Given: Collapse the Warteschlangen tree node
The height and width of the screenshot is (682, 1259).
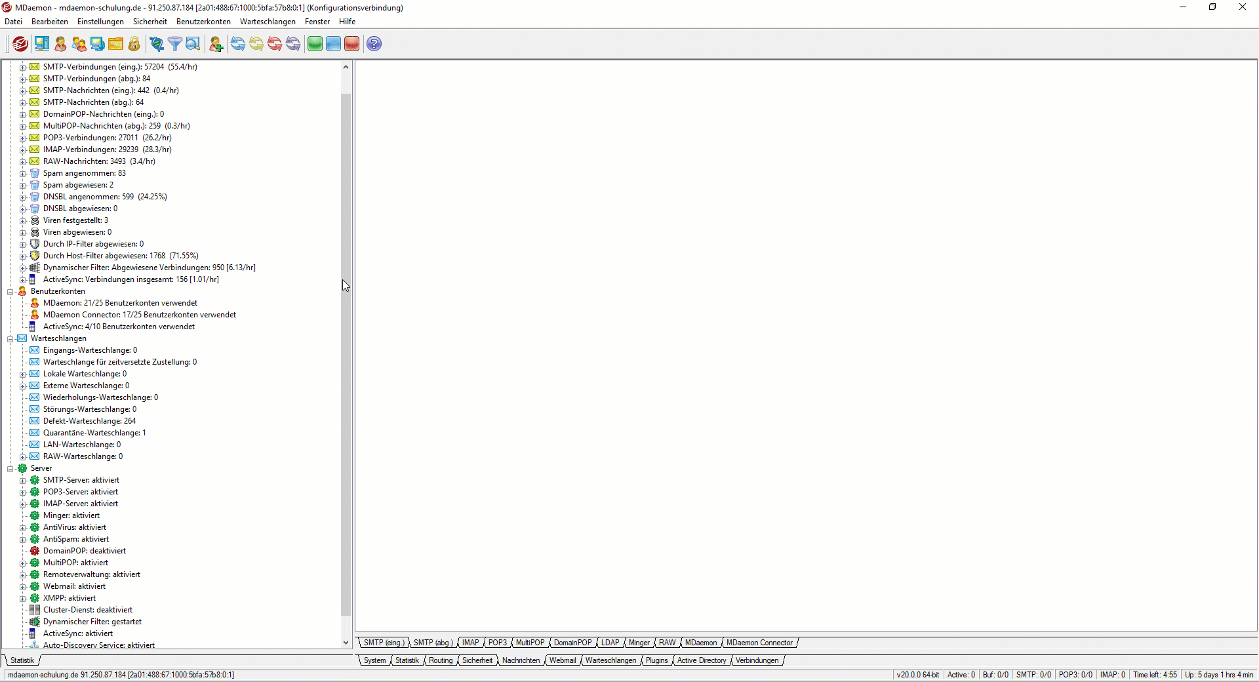Looking at the screenshot, I should click(10, 339).
